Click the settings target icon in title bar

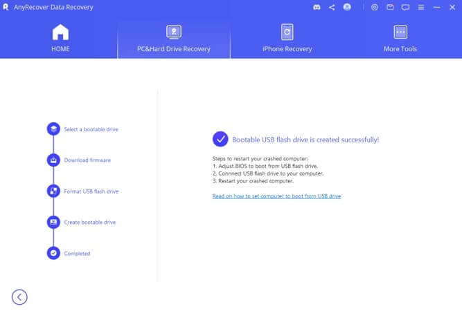click(375, 8)
